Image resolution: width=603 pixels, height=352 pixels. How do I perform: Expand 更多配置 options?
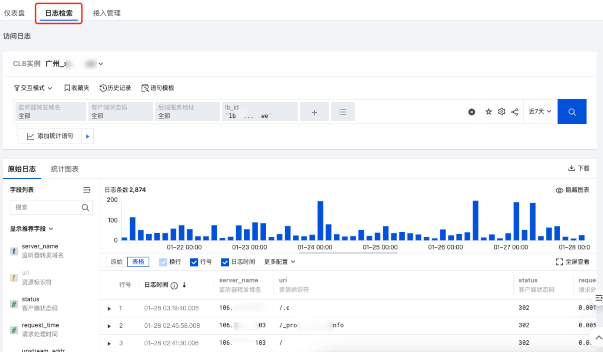(x=279, y=262)
